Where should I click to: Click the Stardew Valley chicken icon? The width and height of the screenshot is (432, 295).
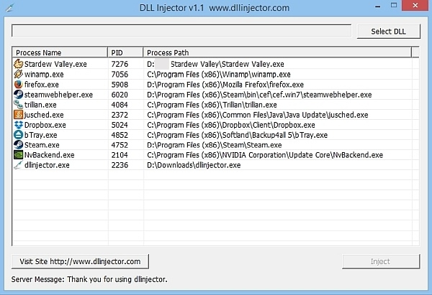(x=18, y=64)
